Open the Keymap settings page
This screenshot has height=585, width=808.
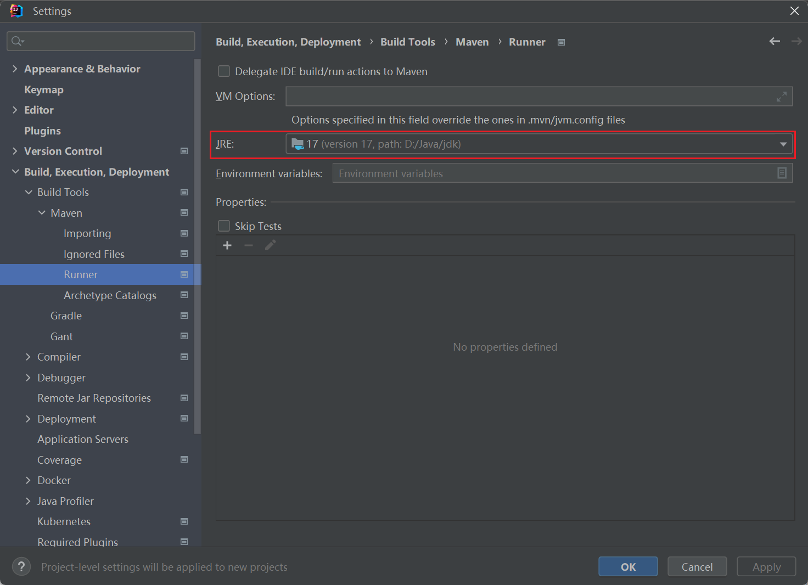point(44,89)
